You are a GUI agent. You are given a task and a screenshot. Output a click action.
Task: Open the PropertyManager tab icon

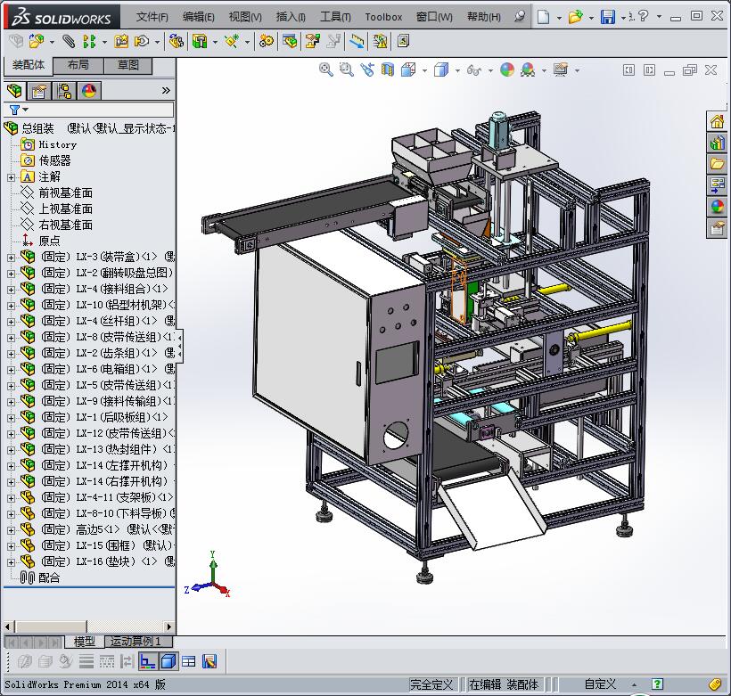pos(39,91)
